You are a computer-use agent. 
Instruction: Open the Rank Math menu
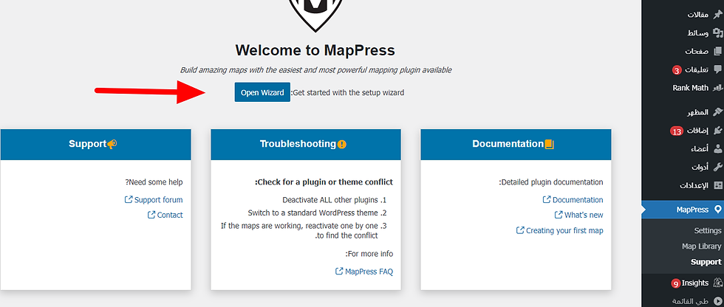(683, 88)
